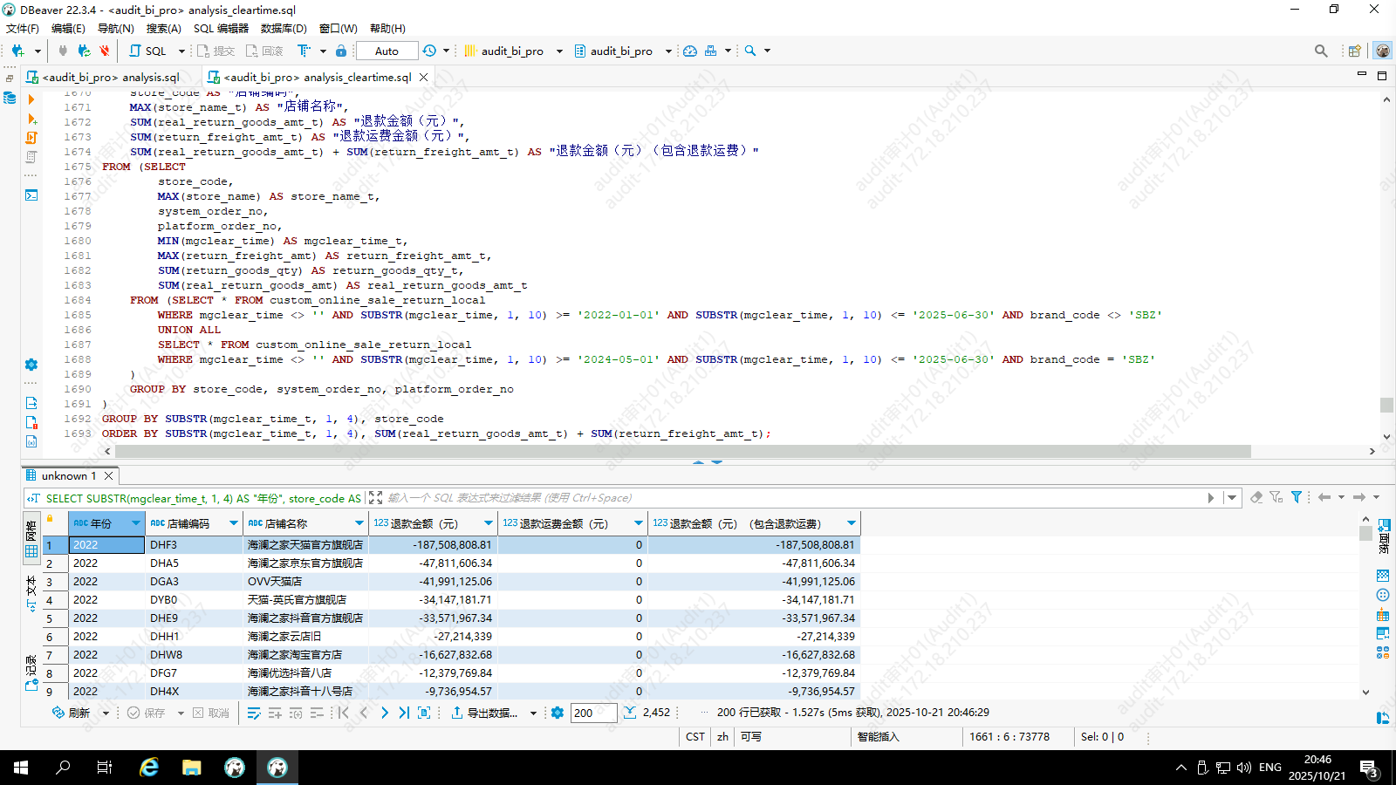
Task: Toggle the results column lock icon
Action: pyautogui.click(x=50, y=519)
